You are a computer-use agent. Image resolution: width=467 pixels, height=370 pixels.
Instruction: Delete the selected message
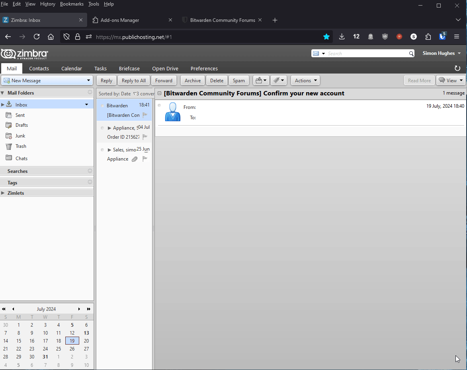click(217, 81)
